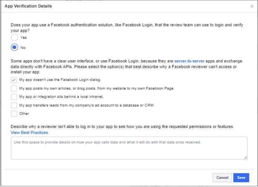
Task: Close the App Verification Details dialog
Action: click(x=252, y=6)
